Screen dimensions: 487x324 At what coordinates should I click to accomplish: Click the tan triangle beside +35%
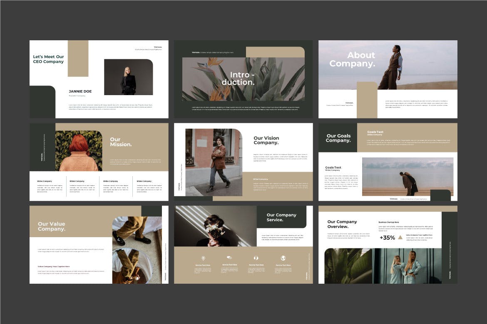pyautogui.click(x=400, y=238)
